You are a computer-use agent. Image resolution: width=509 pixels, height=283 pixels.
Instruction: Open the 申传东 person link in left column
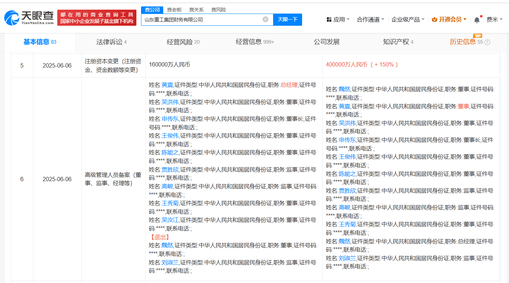point(170,119)
